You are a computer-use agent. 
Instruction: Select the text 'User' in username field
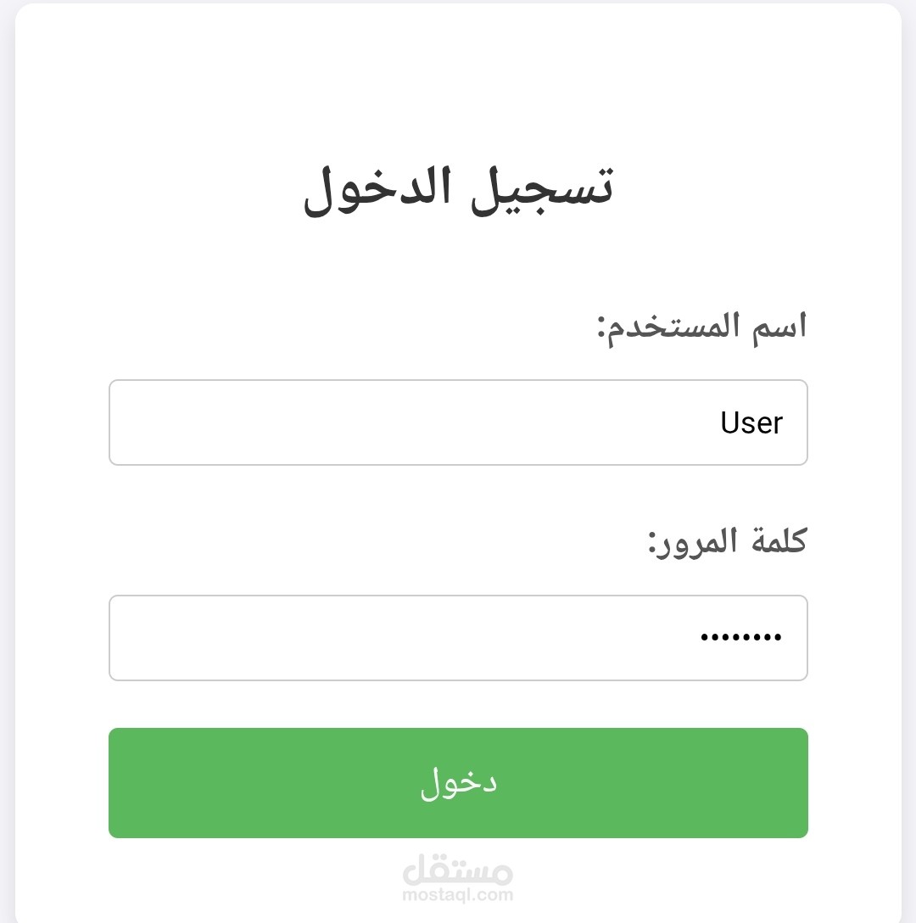(x=751, y=422)
